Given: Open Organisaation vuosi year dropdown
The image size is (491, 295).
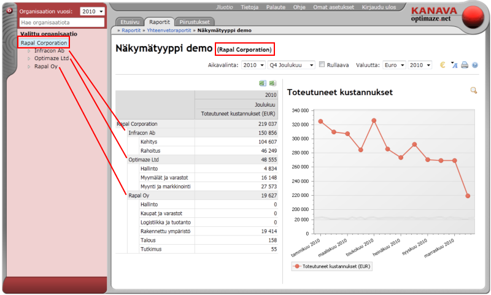Looking at the screenshot, I should 93,12.
